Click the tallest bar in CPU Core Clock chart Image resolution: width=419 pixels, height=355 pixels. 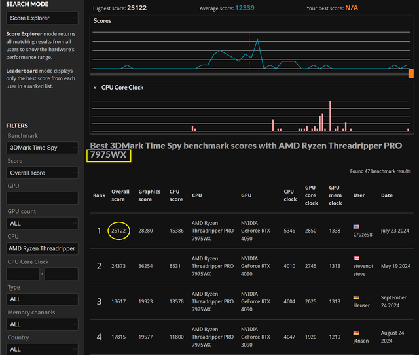(x=330, y=116)
